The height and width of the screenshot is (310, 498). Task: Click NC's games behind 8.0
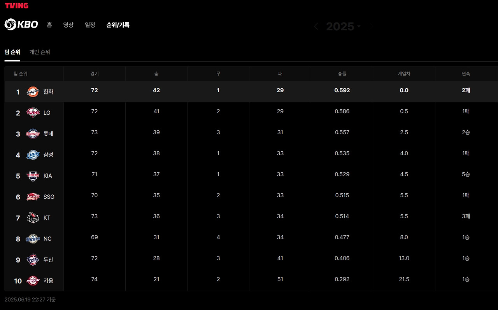click(404, 237)
